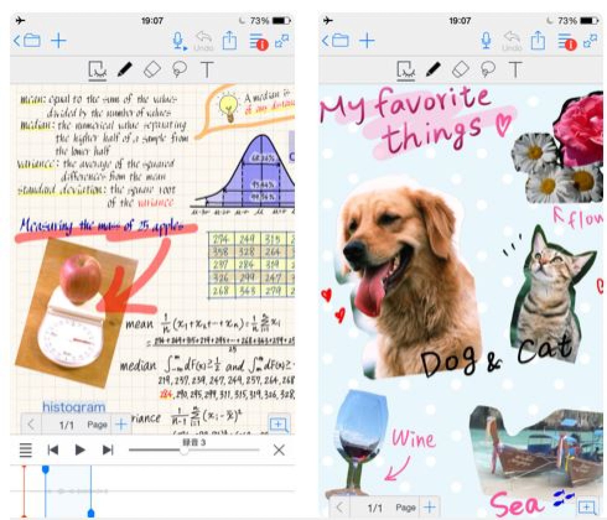Add a new page with the plus button
This screenshot has width=607, height=520.
click(122, 424)
